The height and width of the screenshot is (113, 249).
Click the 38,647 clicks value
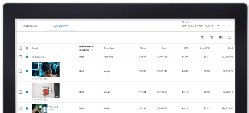pyautogui.click(x=142, y=57)
